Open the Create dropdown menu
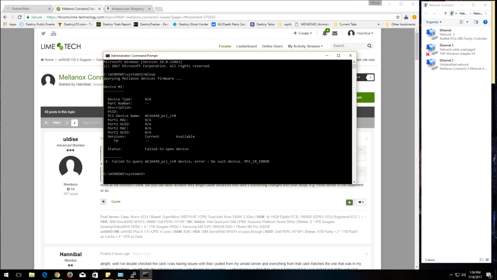The image size is (497, 280). click(x=303, y=33)
